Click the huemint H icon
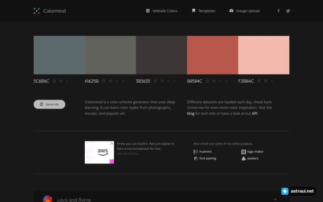This screenshot has width=323, height=202. 196,152
